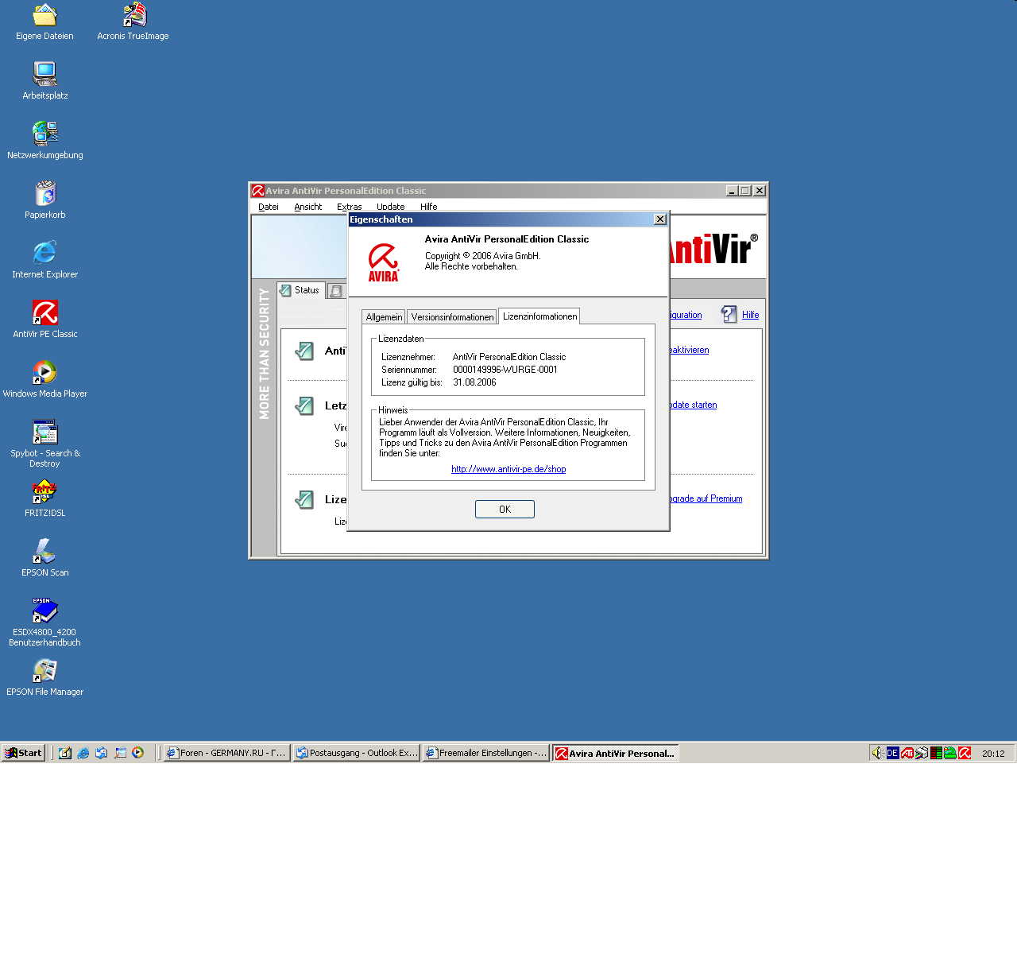Click the Alle Rechte vorbehalten text
This screenshot has height=954, width=1017.
(x=471, y=266)
